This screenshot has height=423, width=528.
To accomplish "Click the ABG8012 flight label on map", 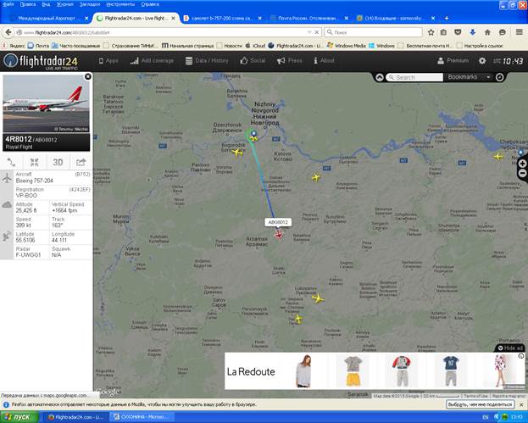I will pos(278,222).
